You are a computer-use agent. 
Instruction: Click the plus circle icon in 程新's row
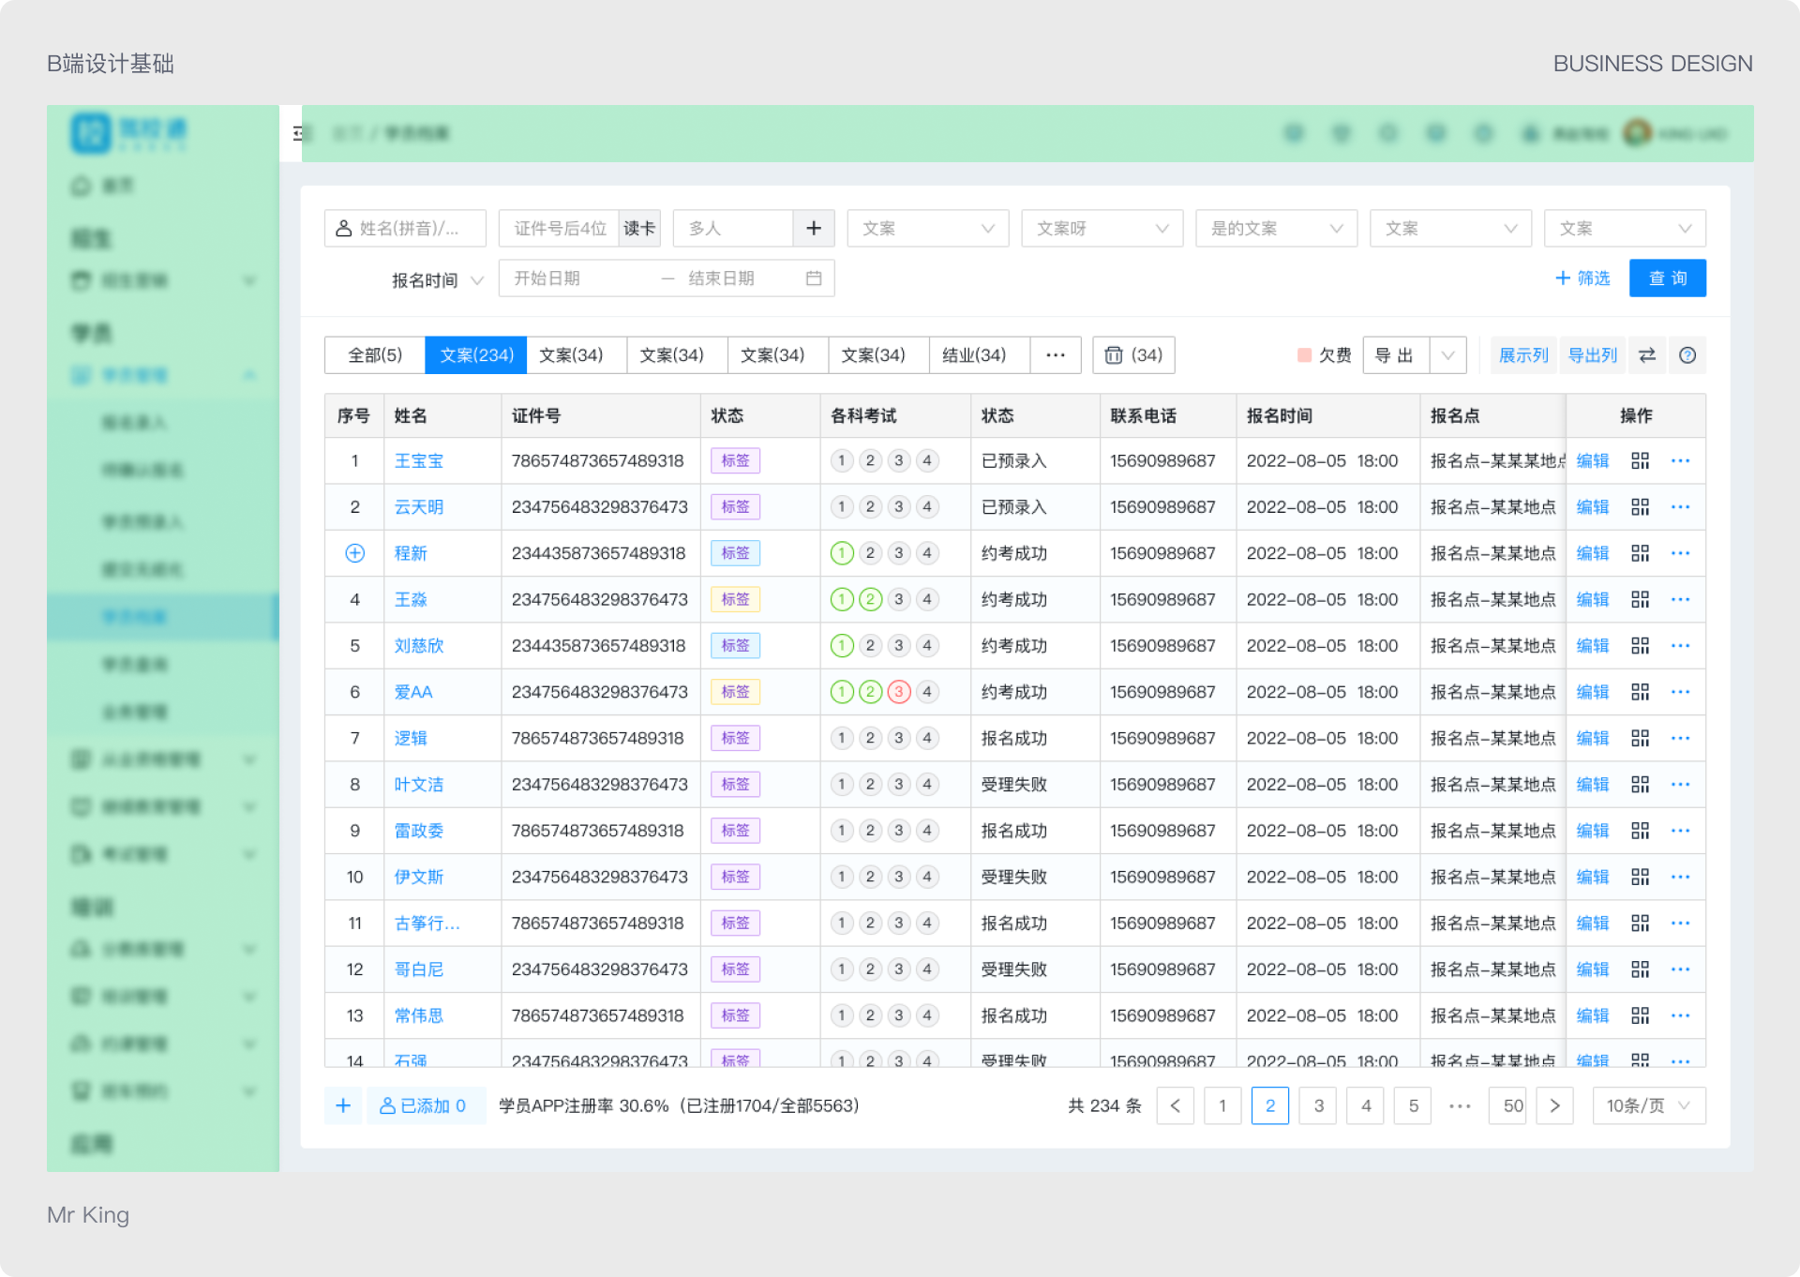click(354, 553)
